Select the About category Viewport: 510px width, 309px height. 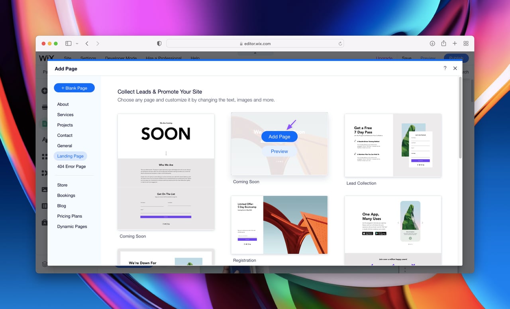[x=63, y=104]
